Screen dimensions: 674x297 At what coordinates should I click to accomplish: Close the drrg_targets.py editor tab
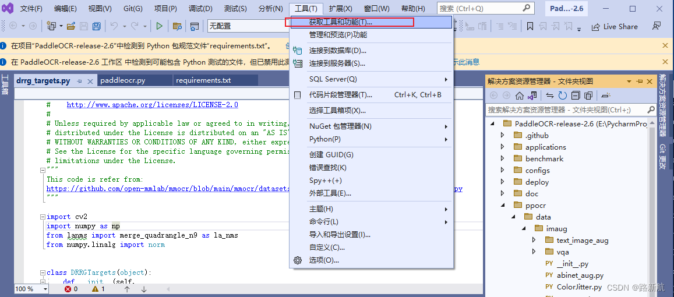(x=90, y=81)
